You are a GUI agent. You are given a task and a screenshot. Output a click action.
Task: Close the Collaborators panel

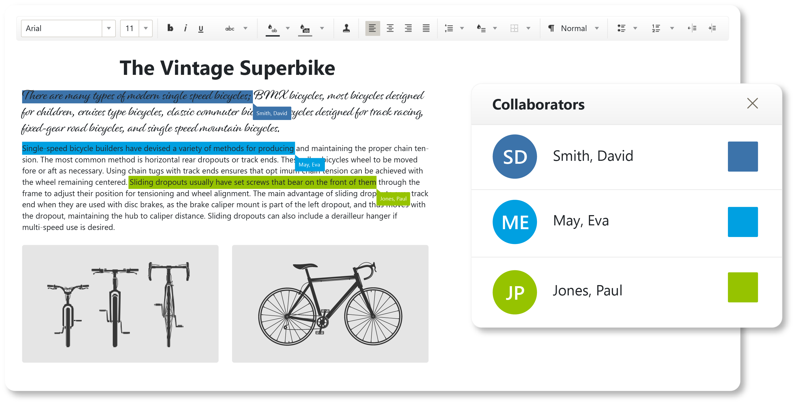coord(753,103)
